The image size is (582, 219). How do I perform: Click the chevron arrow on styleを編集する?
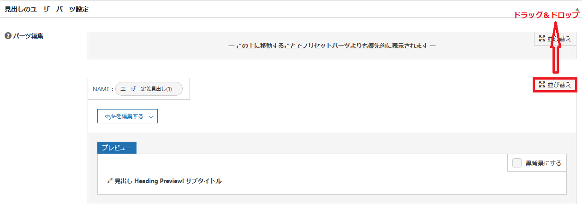click(151, 117)
